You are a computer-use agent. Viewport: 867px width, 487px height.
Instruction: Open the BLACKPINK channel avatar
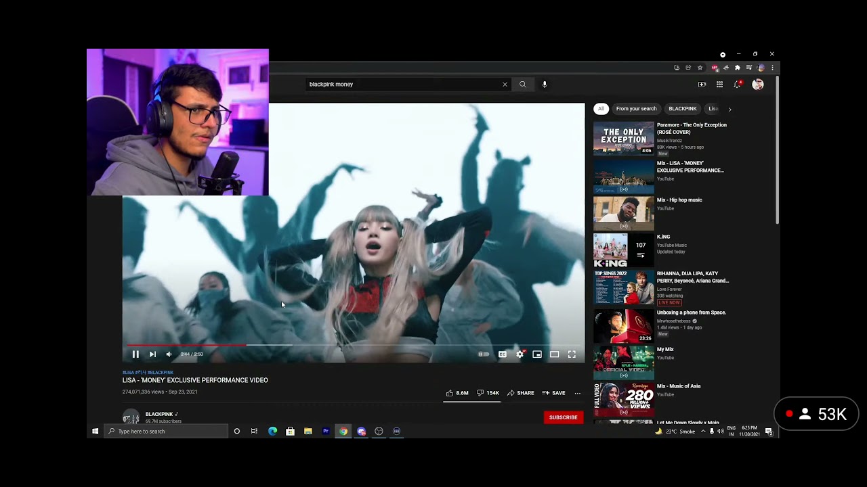[x=131, y=417]
